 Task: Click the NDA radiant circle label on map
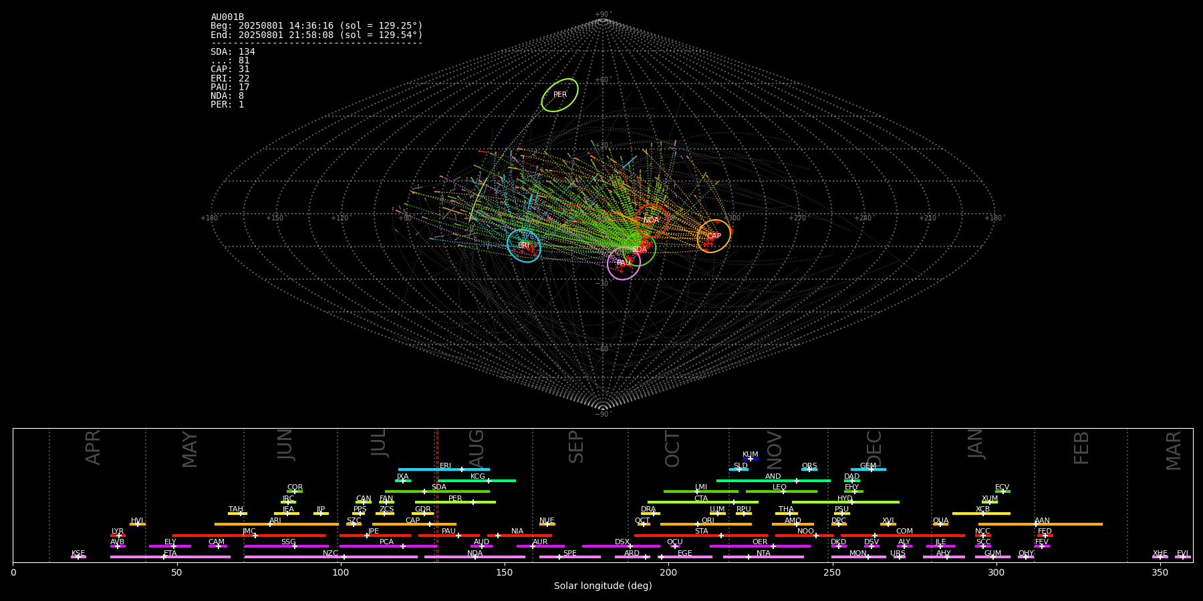[x=651, y=220]
